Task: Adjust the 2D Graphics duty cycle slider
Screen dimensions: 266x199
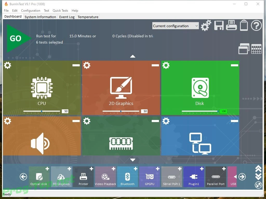Action: tap(121, 111)
